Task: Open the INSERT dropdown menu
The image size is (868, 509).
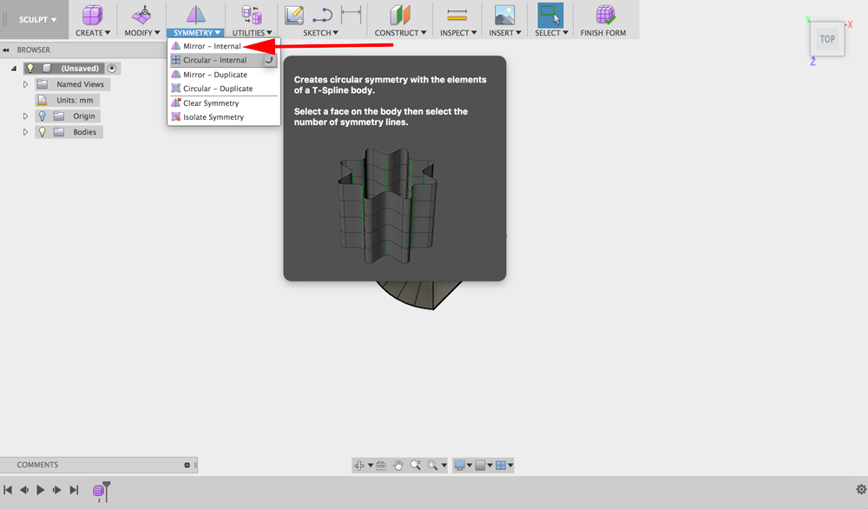Action: click(505, 33)
